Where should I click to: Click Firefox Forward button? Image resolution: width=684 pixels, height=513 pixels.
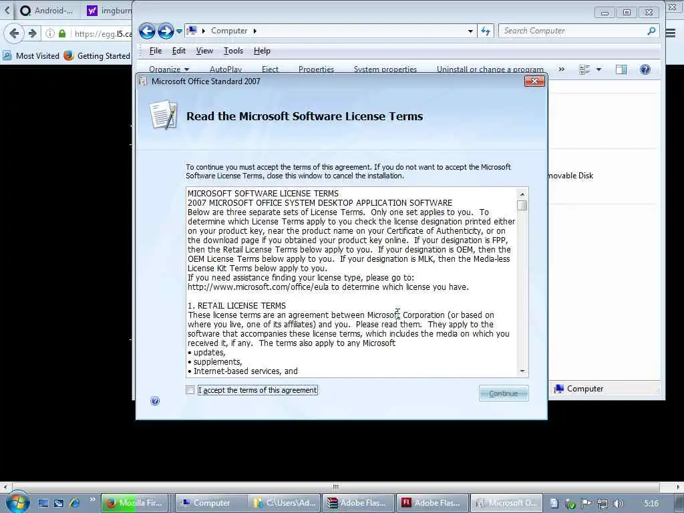[x=32, y=33]
